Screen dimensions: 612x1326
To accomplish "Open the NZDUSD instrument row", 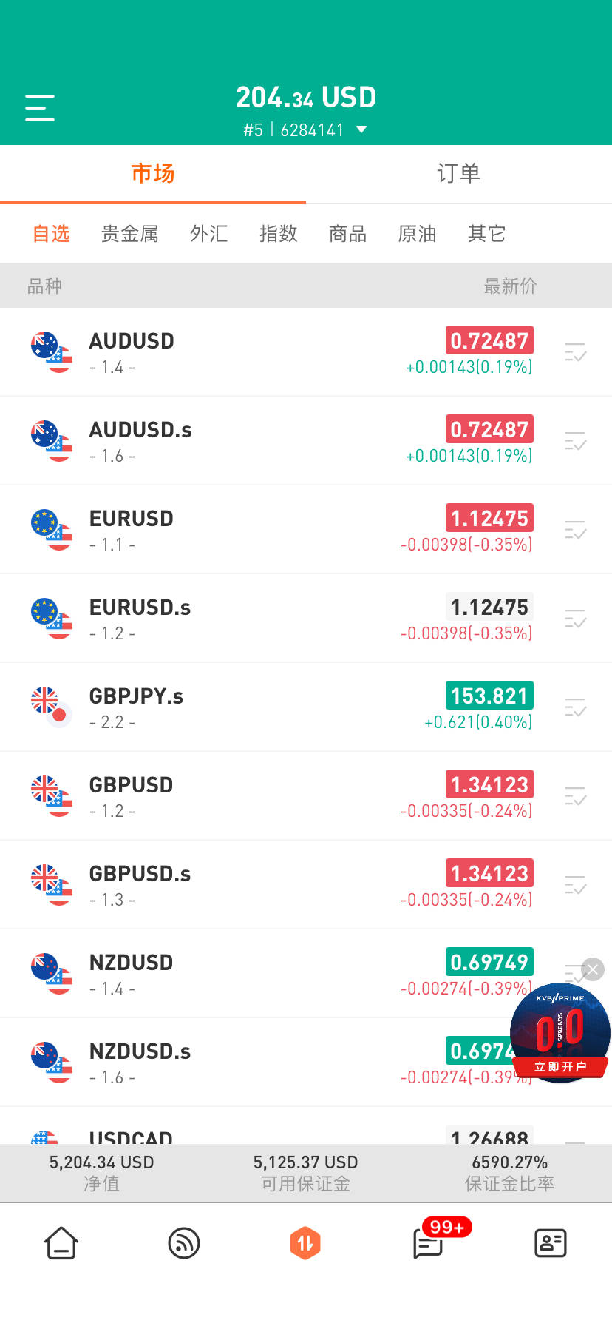I will click(222, 973).
